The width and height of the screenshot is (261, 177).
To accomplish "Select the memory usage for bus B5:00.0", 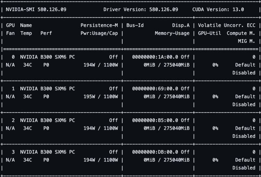I will pos(166,128).
